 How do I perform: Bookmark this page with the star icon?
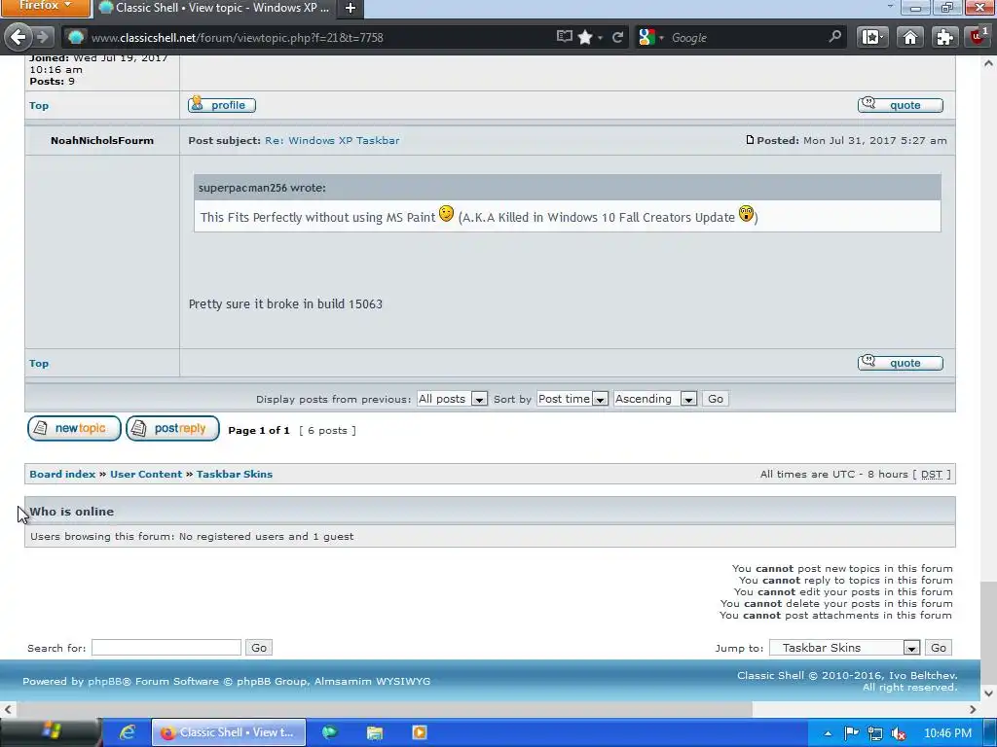585,37
